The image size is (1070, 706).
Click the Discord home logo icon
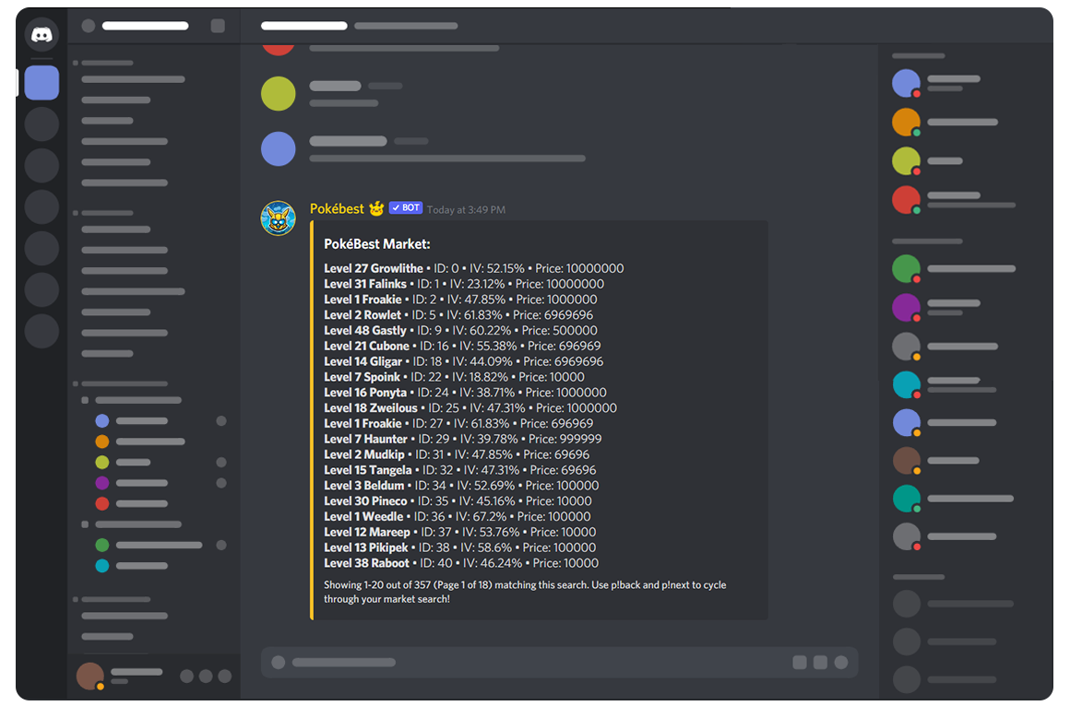point(42,35)
